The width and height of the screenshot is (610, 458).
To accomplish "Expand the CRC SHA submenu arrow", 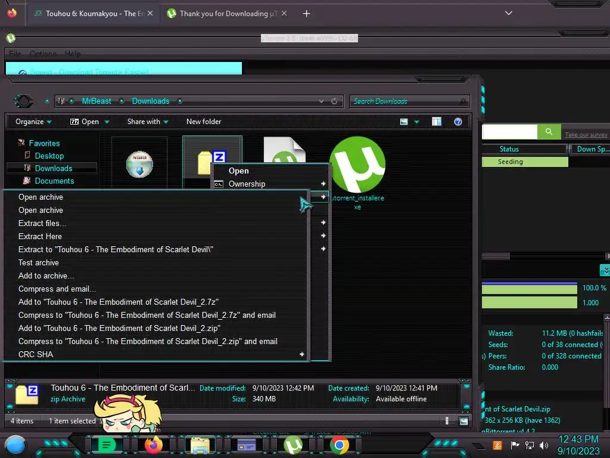I will coord(302,354).
